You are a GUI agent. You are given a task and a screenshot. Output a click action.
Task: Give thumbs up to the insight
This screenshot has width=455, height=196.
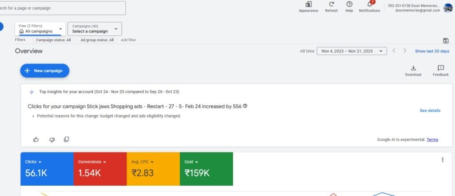pyautogui.click(x=36, y=140)
